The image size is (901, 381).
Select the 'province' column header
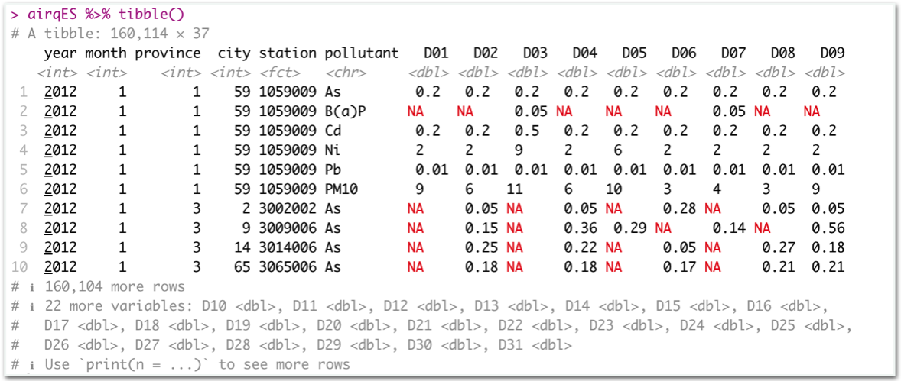168,53
